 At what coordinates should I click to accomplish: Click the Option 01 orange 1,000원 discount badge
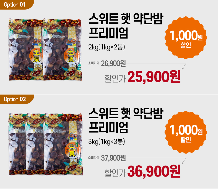click(186, 38)
